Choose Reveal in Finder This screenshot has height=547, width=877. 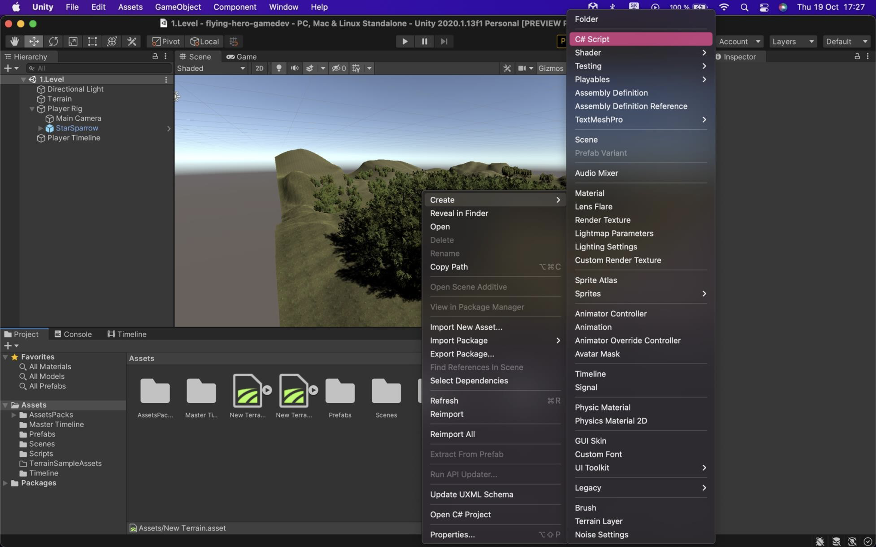coord(495,213)
